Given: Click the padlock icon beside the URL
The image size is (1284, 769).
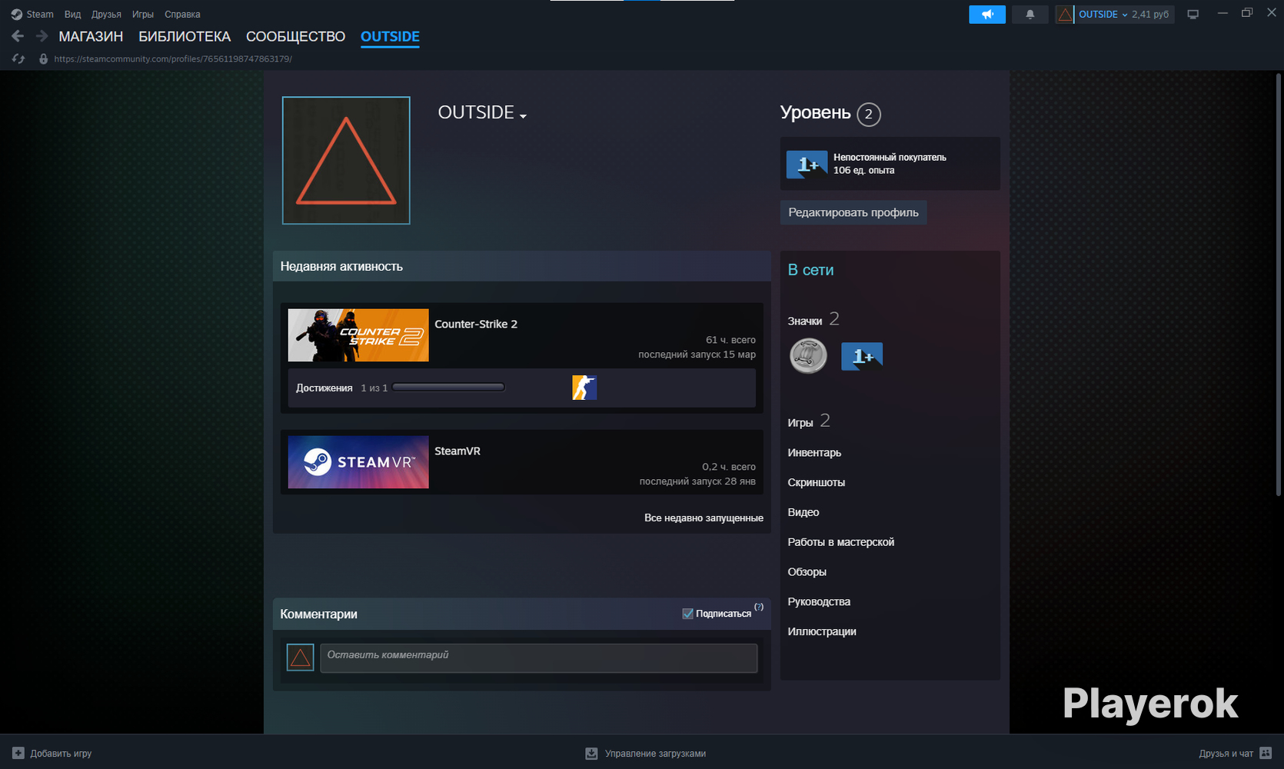Looking at the screenshot, I should pos(43,58).
